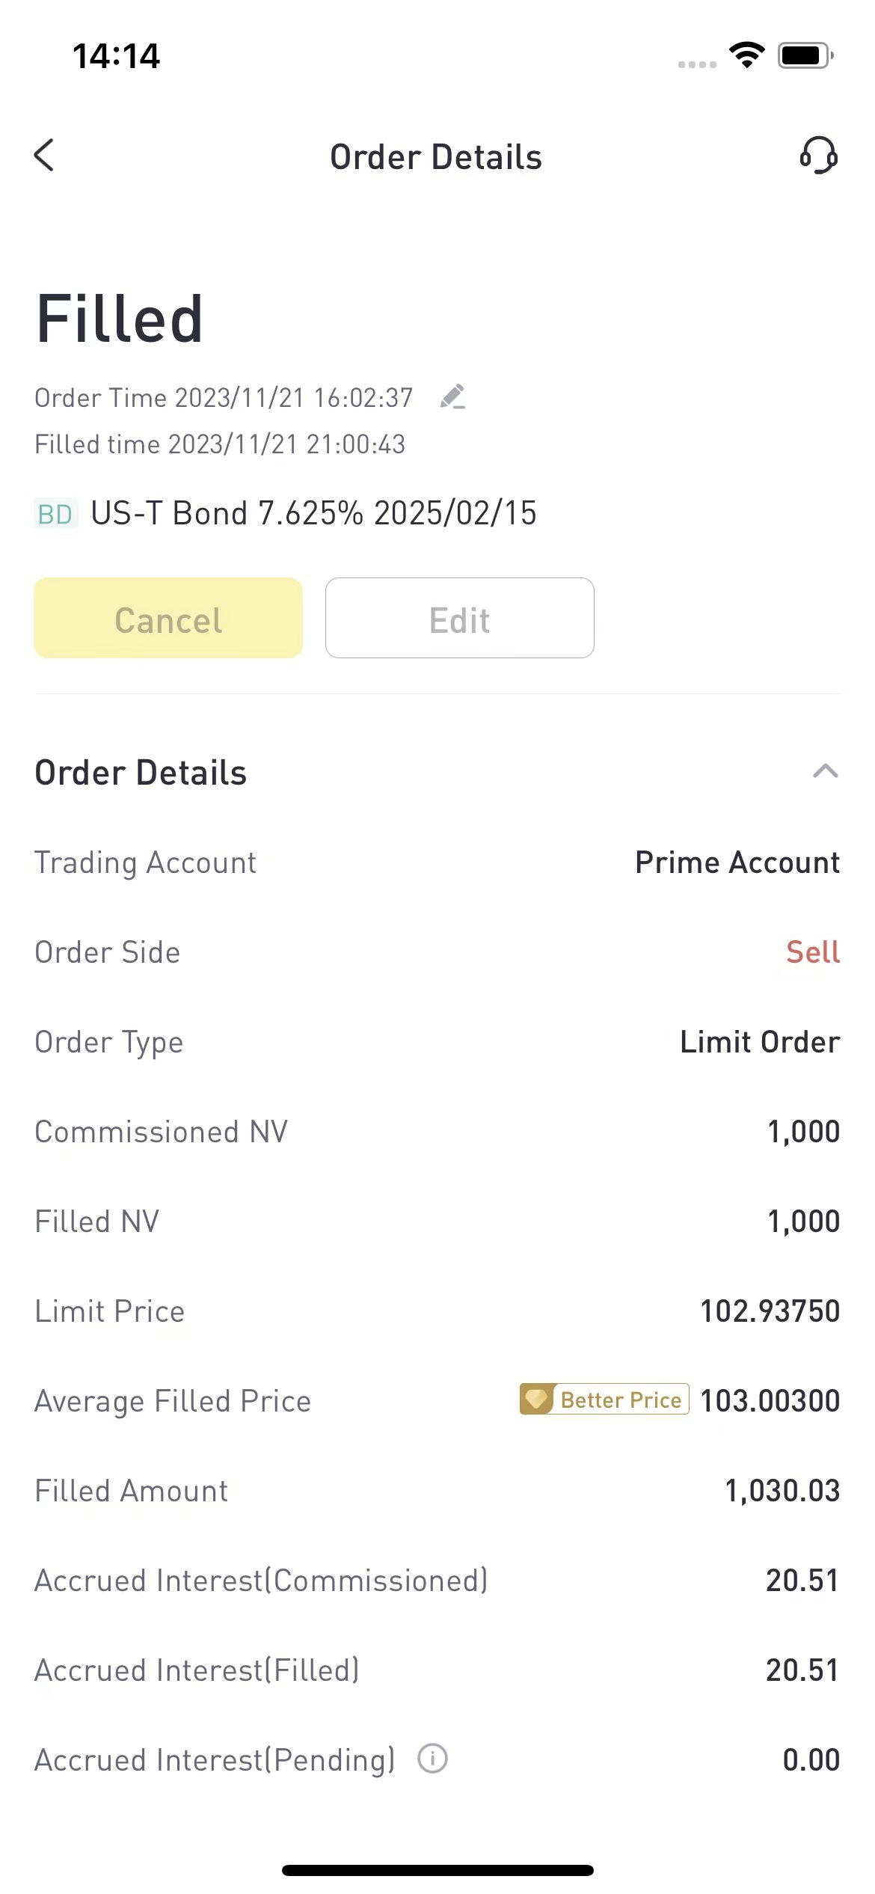This screenshot has height=1894, width=875.
Task: Tap the Average Filled Price 103.00300 value
Action: 770,1400
